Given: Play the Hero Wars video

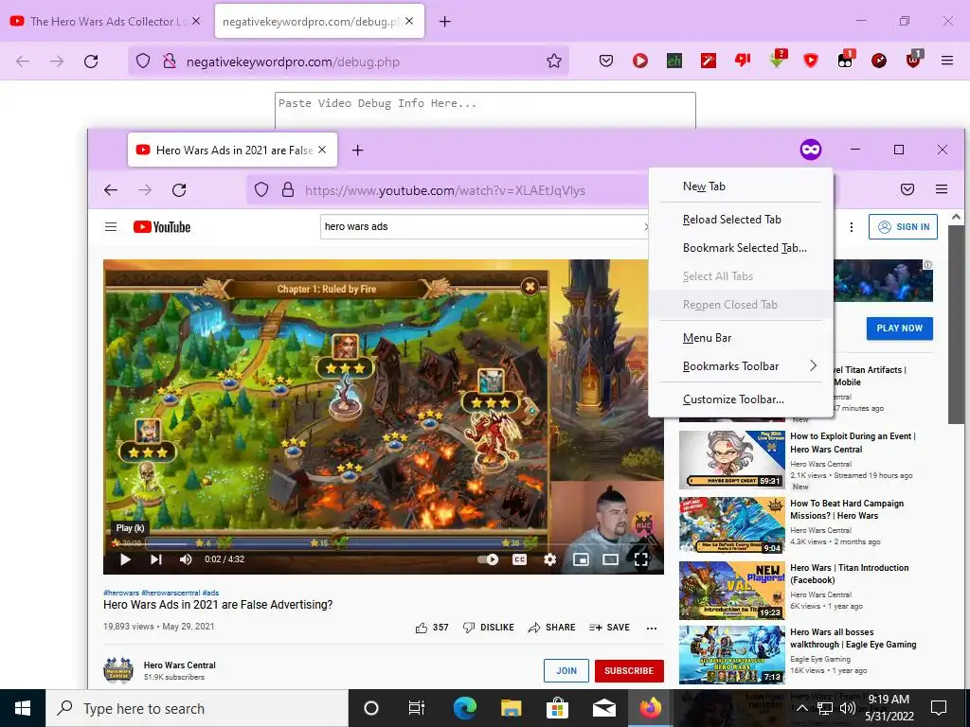Looking at the screenshot, I should tap(125, 559).
